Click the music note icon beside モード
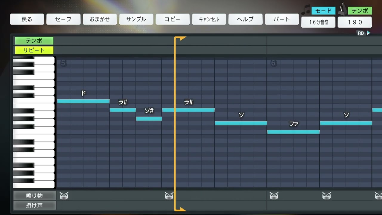Viewport: 382px width, 215px height. tap(306, 10)
